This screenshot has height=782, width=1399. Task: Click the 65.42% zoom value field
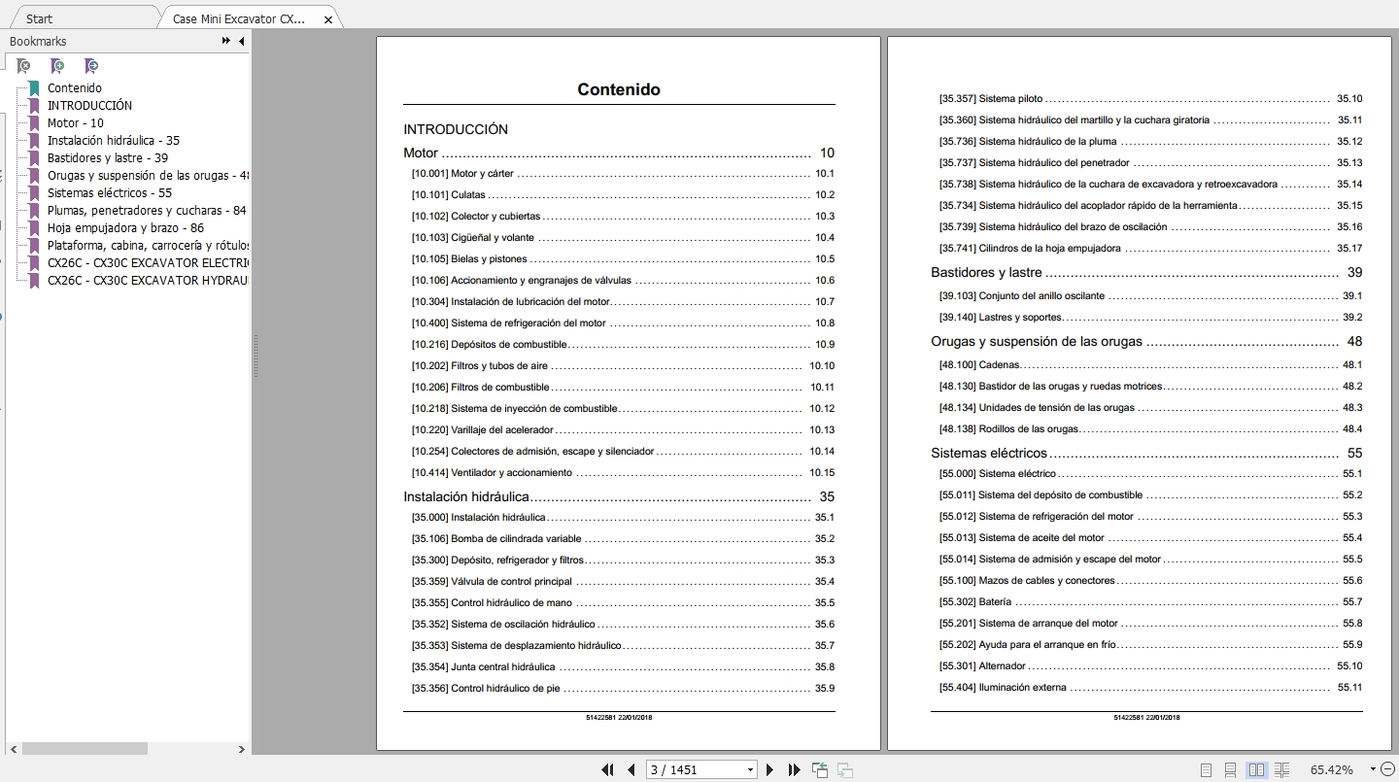(x=1331, y=769)
